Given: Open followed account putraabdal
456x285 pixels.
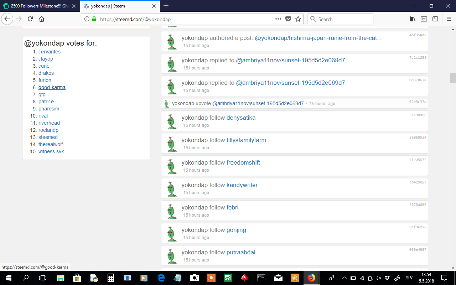Looking at the screenshot, I should coord(241,252).
